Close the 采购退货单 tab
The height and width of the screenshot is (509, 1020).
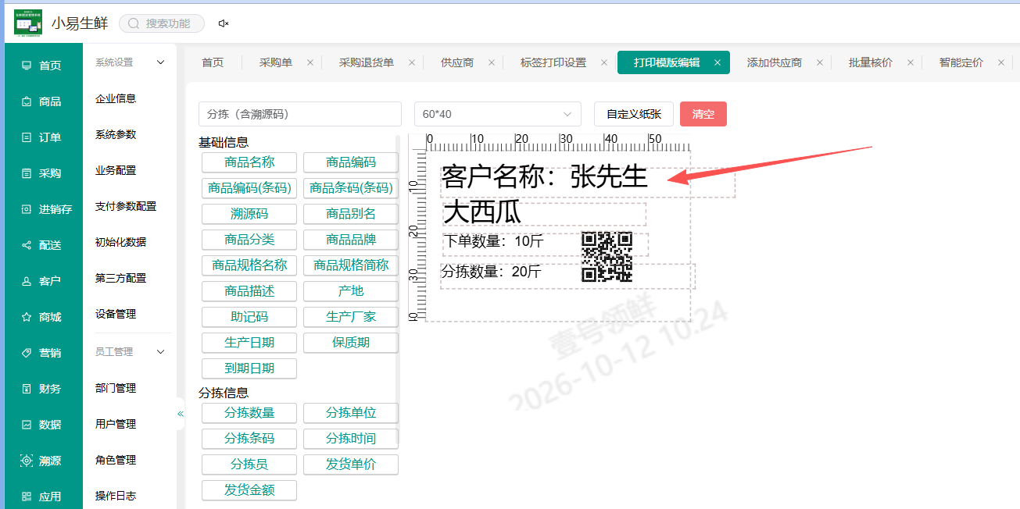point(411,62)
